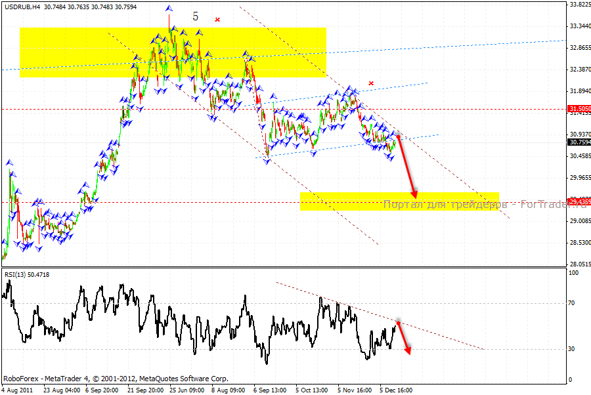Click the black 30.7594 current price tag
Image resolution: width=591 pixels, height=395 pixels.
pos(578,142)
